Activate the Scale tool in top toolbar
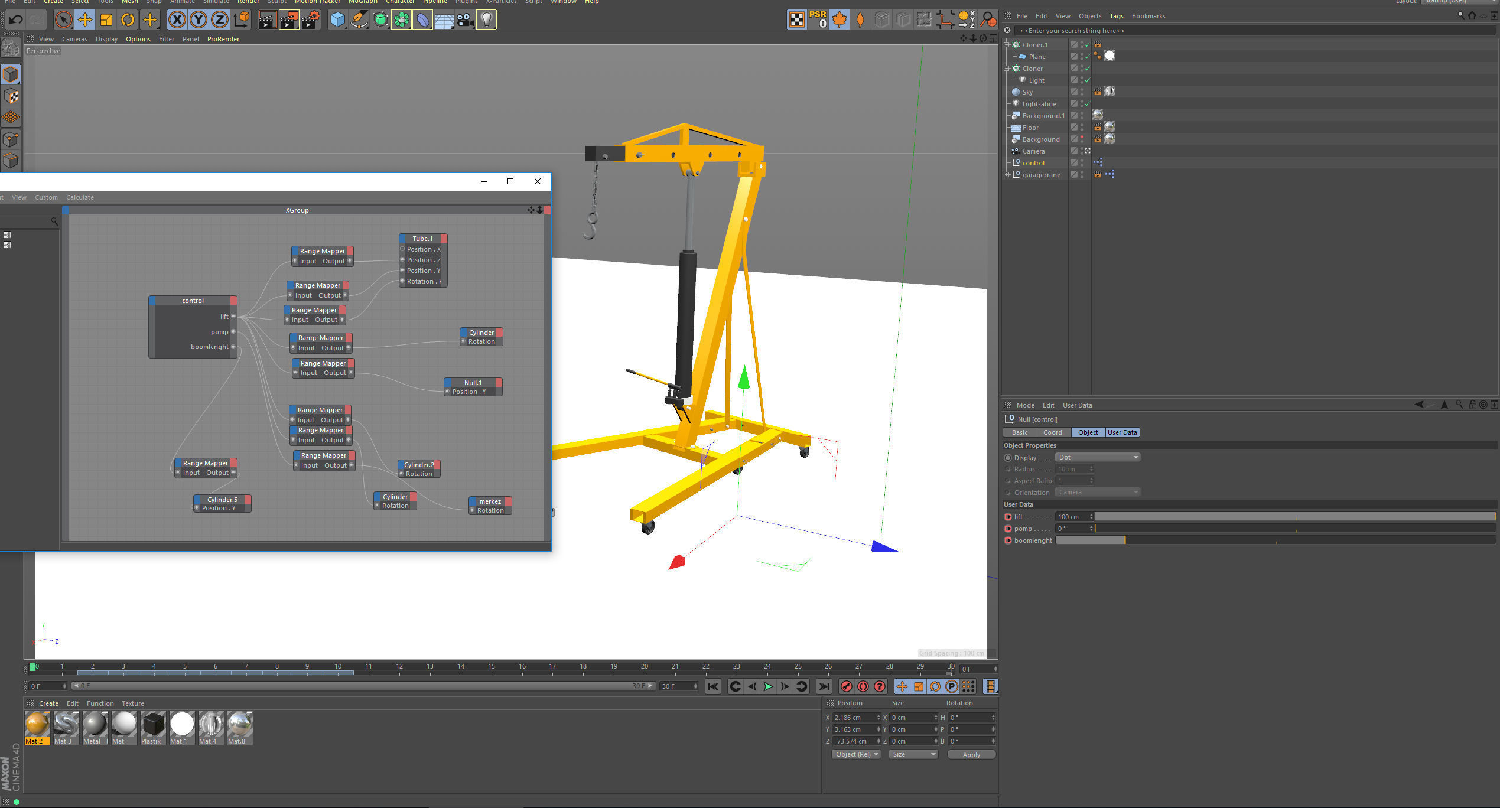The image size is (1500, 808). point(106,19)
